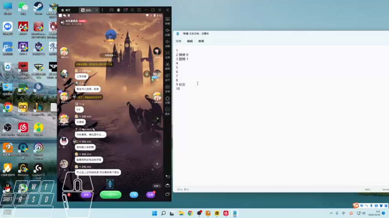Image resolution: width=389 pixels, height=218 pixels.
Task: Open the More tools icon in emulator sidebar
Action: coord(167,111)
